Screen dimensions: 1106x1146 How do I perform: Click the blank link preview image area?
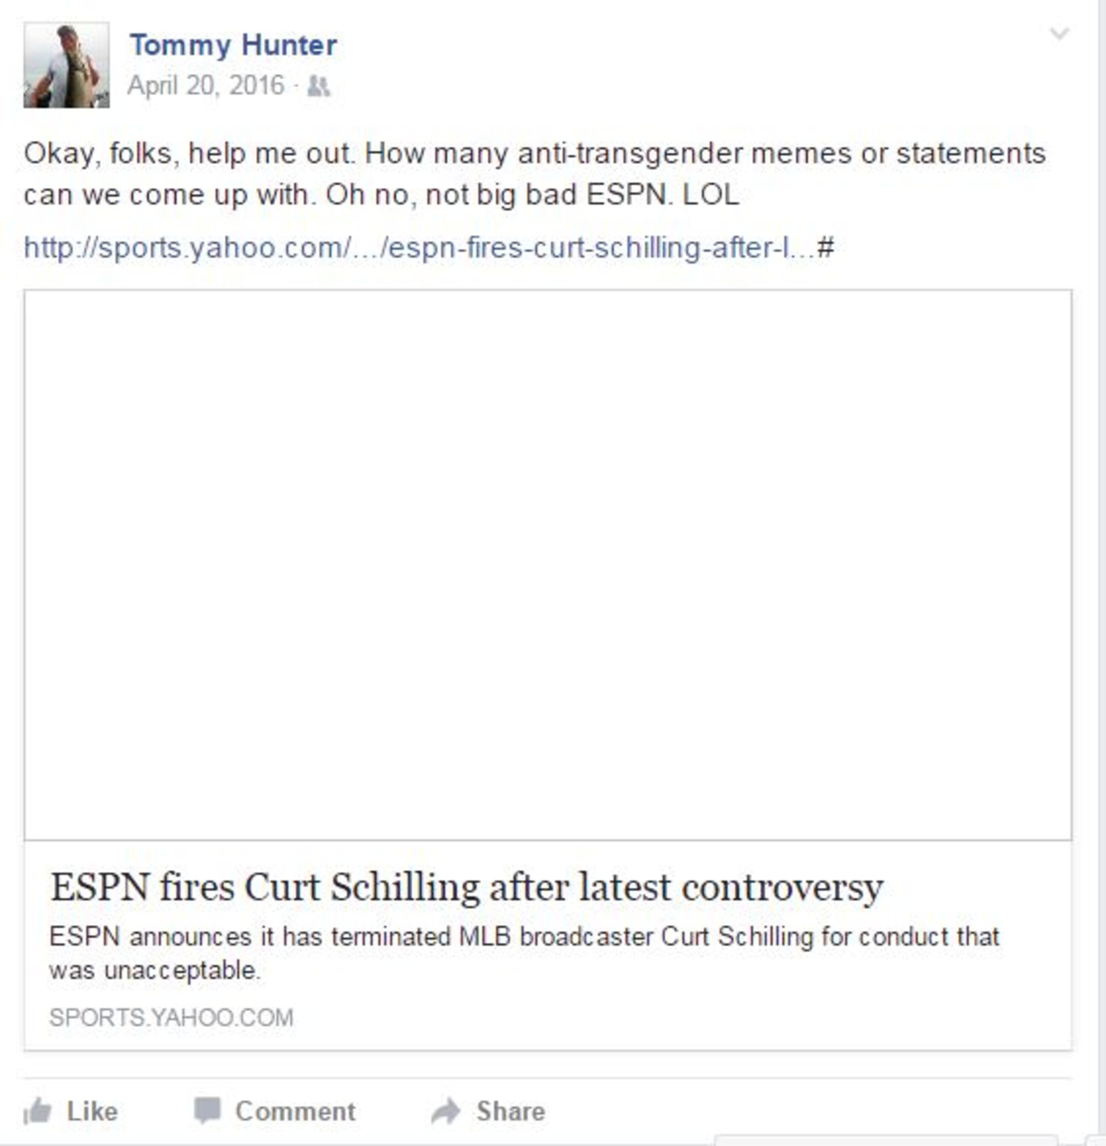(x=548, y=565)
